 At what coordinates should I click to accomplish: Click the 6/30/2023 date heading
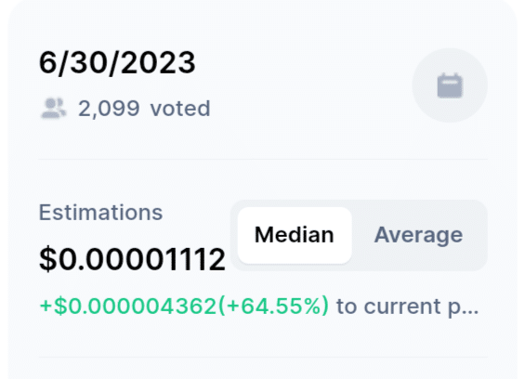tap(117, 62)
